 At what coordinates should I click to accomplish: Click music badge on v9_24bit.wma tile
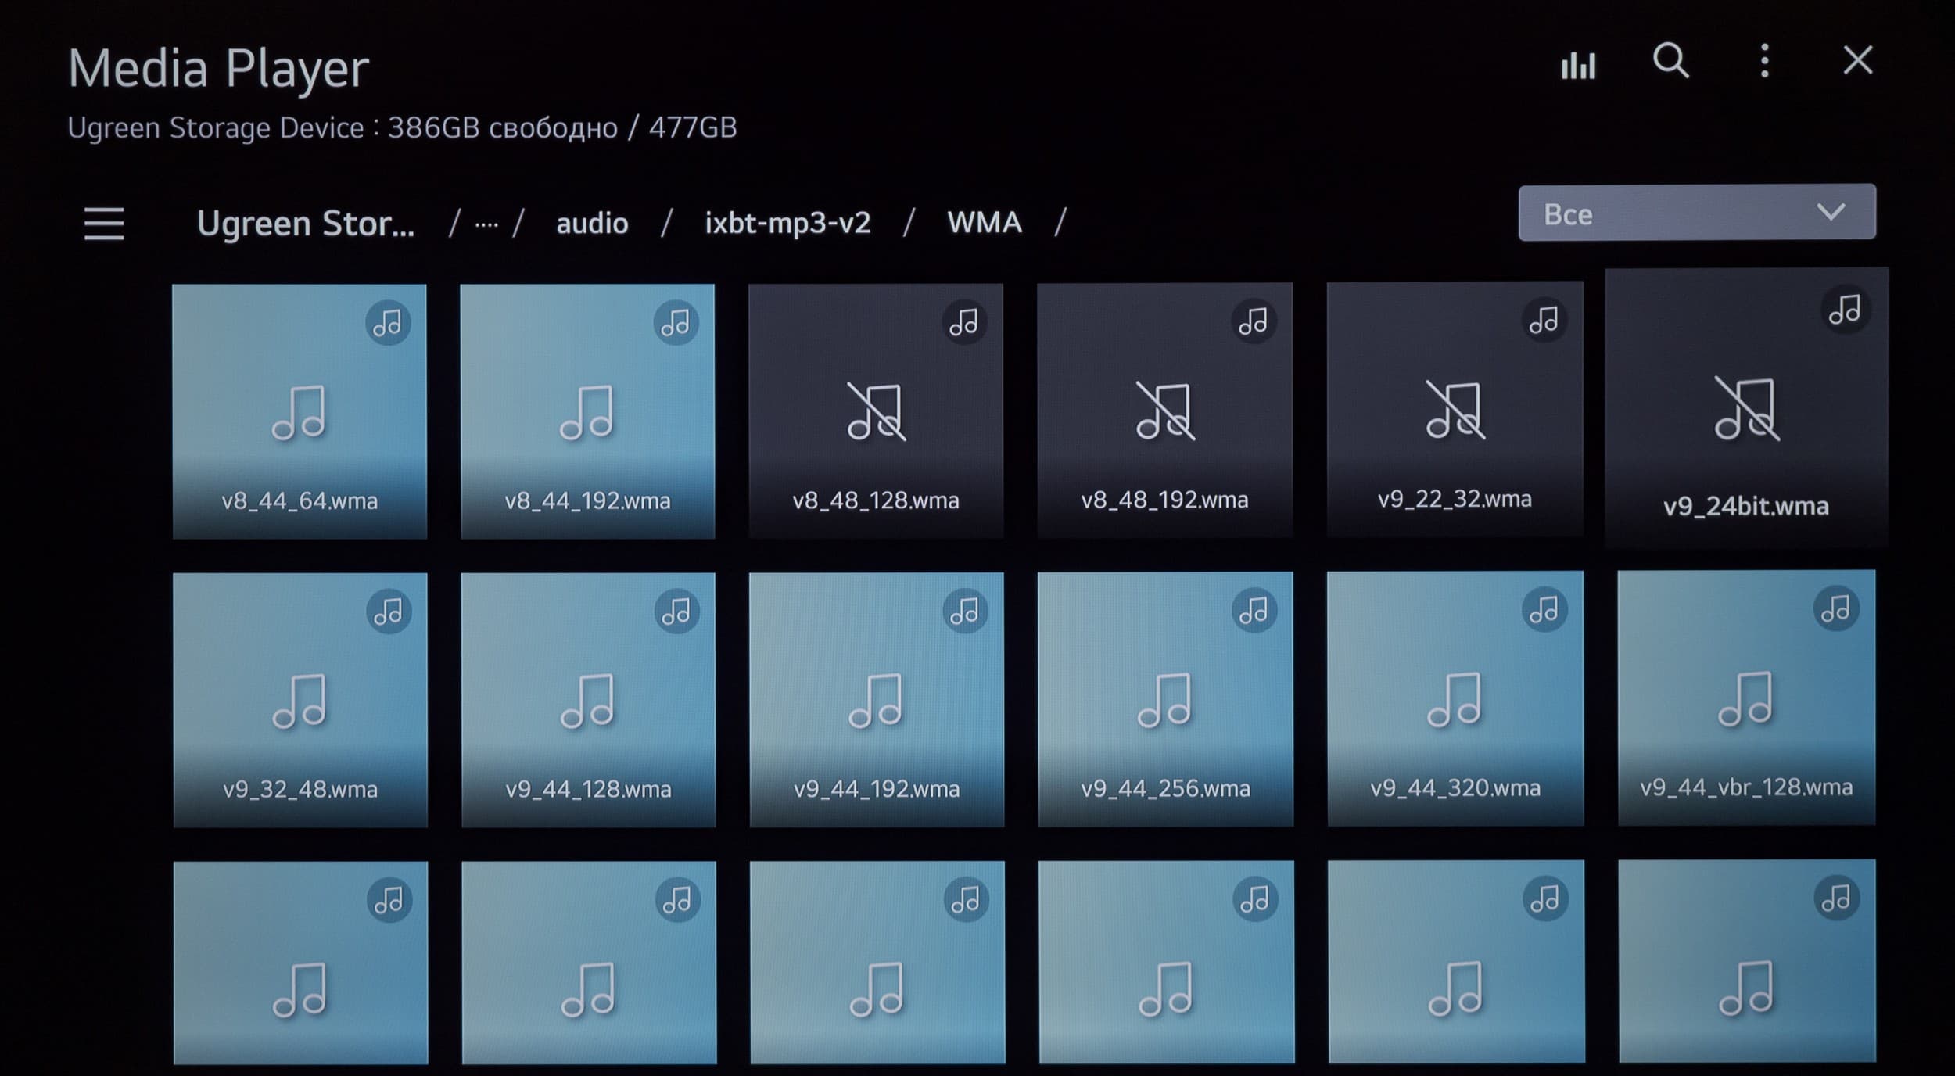1846,310
